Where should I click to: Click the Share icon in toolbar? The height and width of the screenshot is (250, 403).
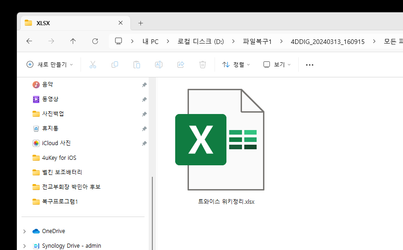[181, 65]
